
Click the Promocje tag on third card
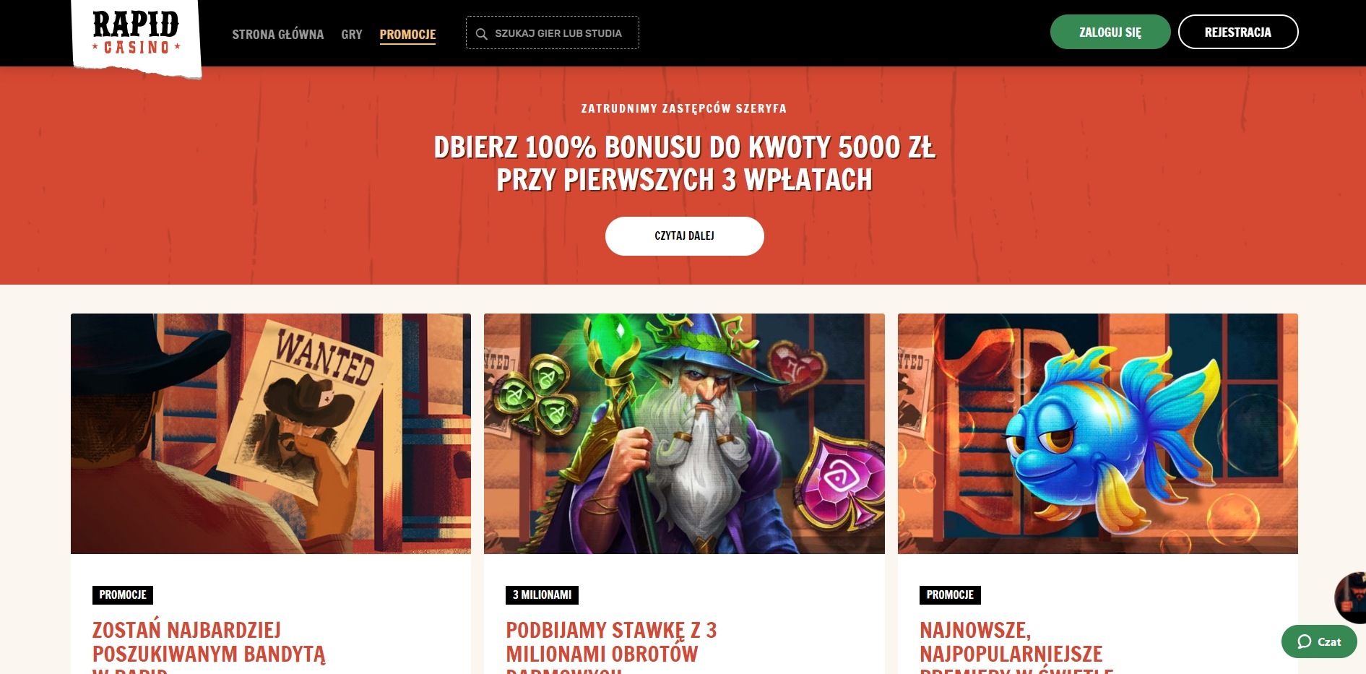pyautogui.click(x=950, y=595)
